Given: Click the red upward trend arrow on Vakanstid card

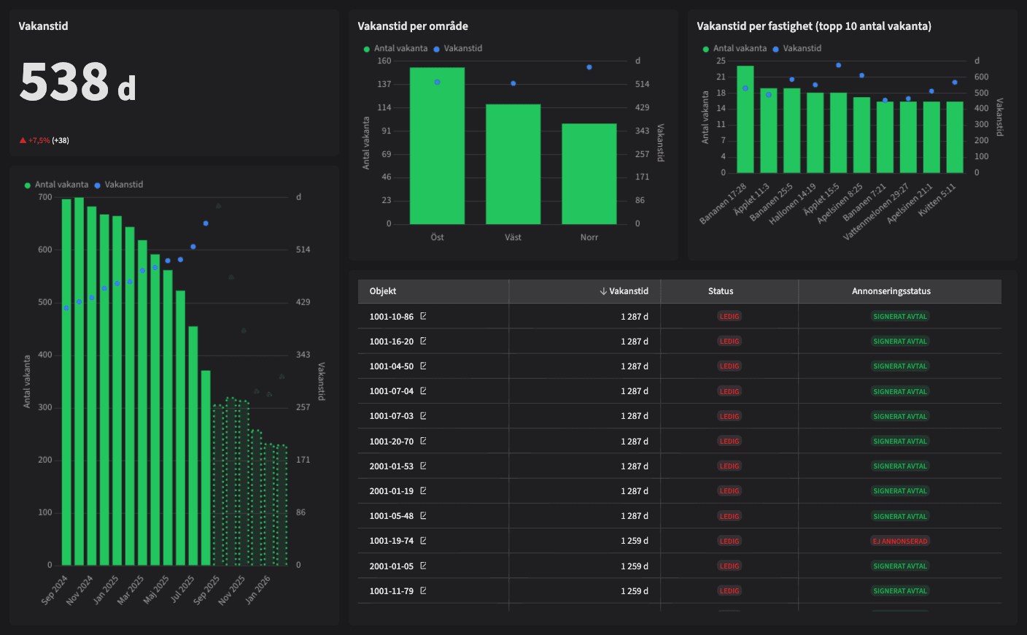Looking at the screenshot, I should tap(22, 139).
